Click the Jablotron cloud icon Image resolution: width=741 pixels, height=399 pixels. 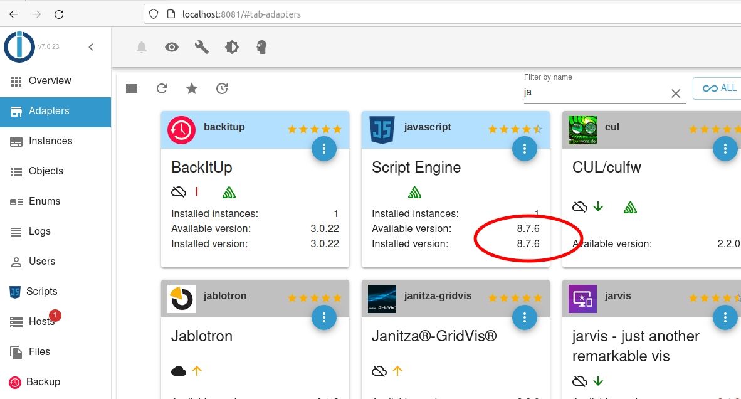tap(179, 371)
